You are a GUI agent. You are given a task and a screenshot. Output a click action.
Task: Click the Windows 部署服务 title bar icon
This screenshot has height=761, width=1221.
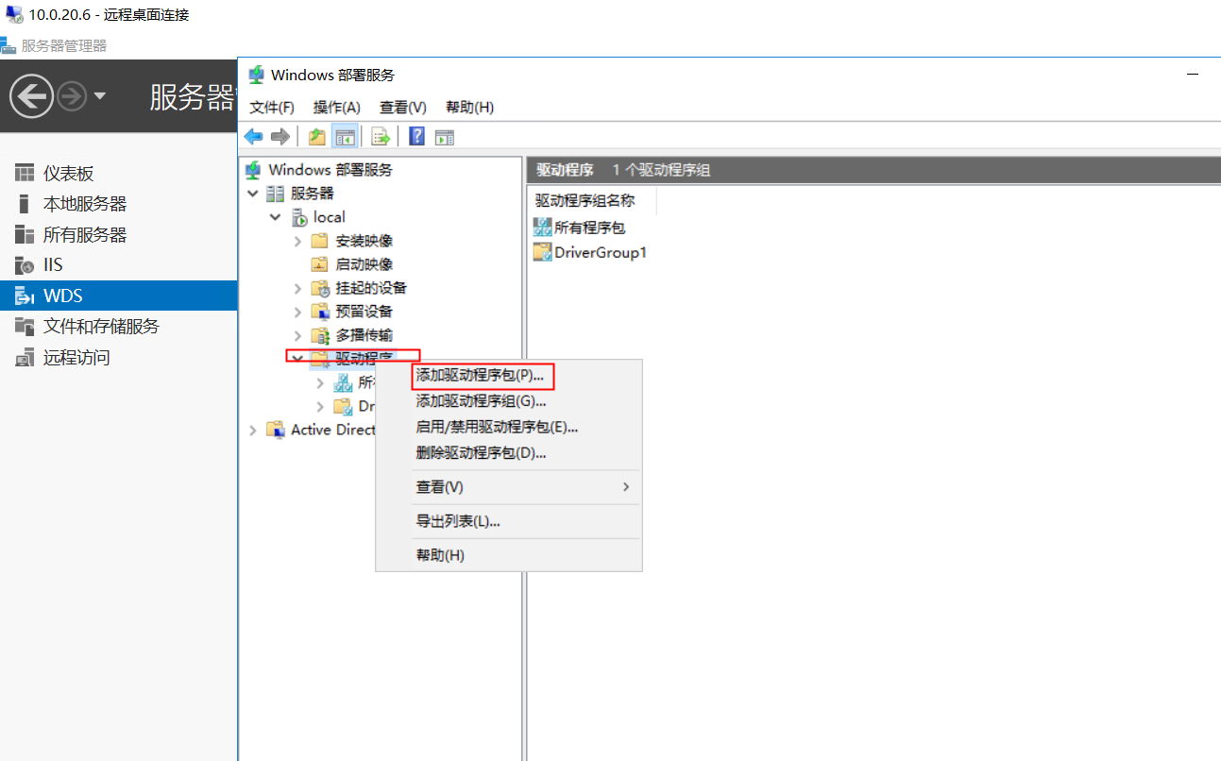coord(256,75)
